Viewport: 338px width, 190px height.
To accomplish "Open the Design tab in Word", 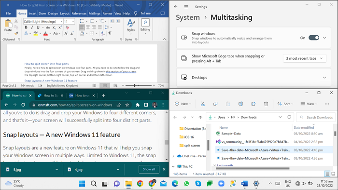I will pyautogui.click(x=53, y=14).
